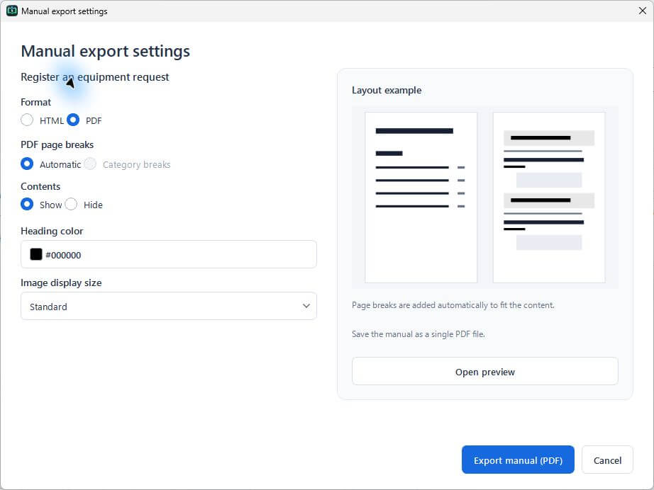Click the 'Contents' section label
Screen dimensions: 654x490
pos(40,186)
